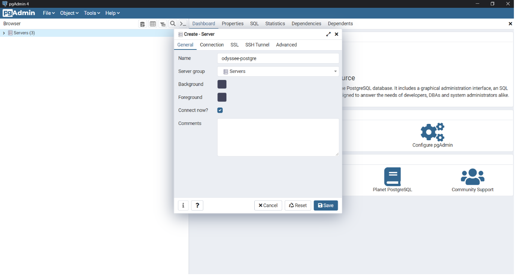Click the Save button
Viewport: 515px width, 276px height.
(326, 205)
